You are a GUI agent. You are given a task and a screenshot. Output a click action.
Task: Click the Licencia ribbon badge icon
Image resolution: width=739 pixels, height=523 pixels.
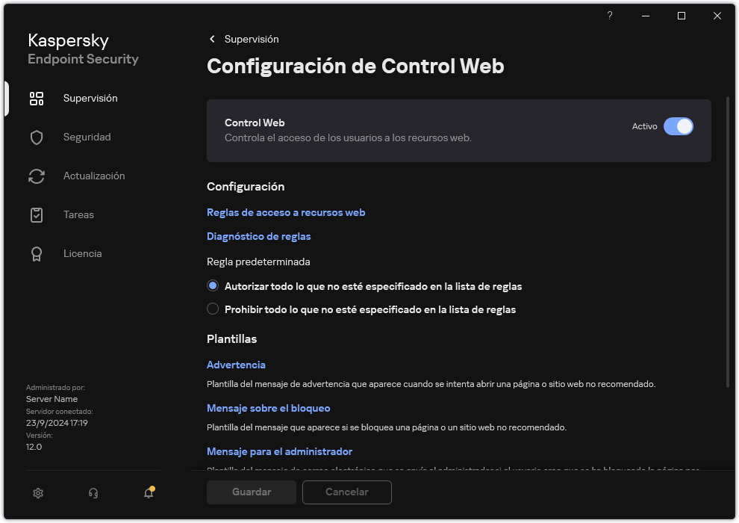pyautogui.click(x=37, y=254)
